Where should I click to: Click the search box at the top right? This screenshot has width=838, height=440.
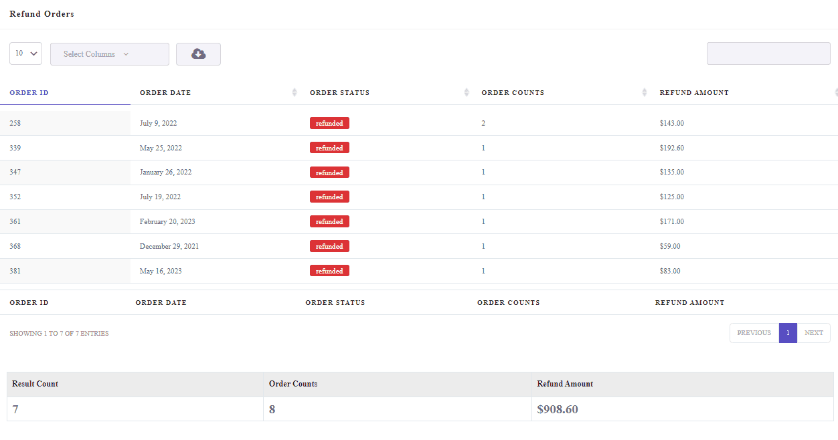pos(768,53)
